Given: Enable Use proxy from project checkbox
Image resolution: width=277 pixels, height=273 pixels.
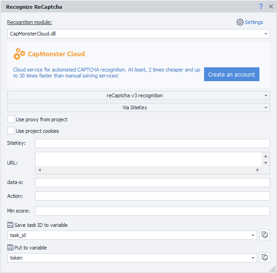Looking at the screenshot, I should [11, 119].
